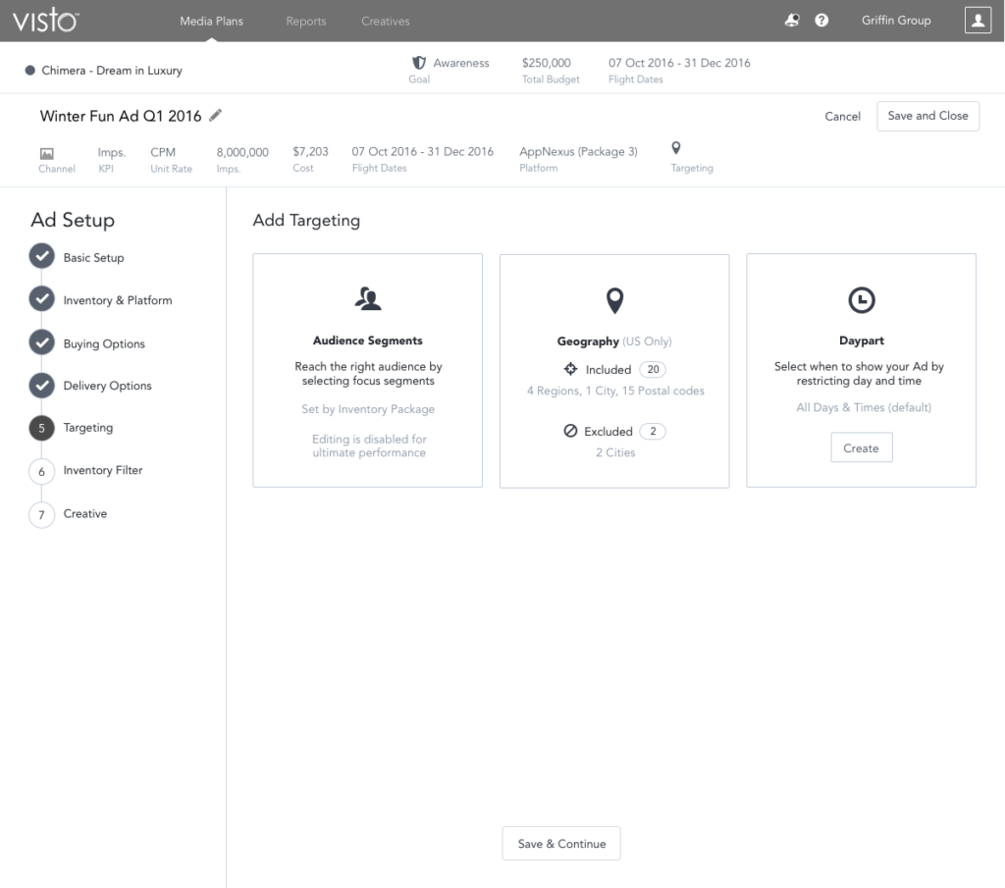Click the Visto logo
The width and height of the screenshot is (1005, 888).
(45, 21)
